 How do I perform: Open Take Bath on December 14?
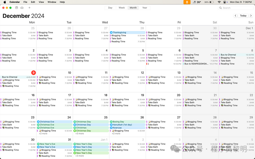click(200, 80)
